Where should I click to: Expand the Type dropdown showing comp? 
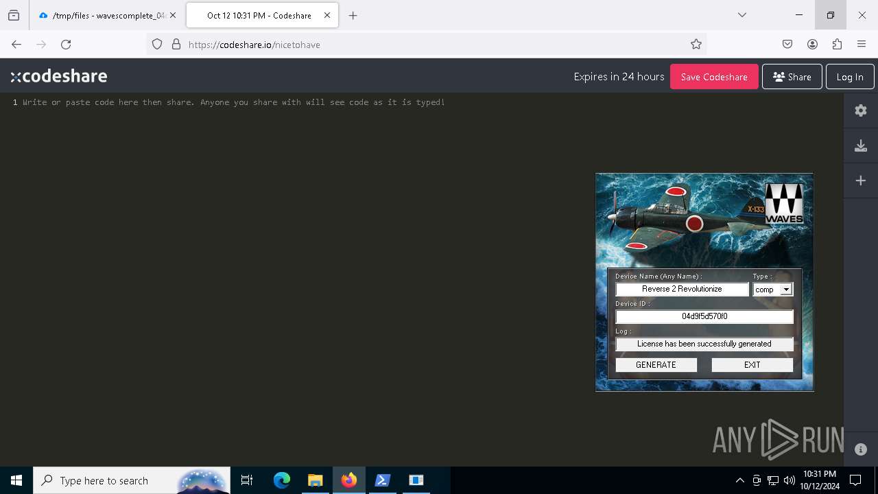[x=786, y=290]
